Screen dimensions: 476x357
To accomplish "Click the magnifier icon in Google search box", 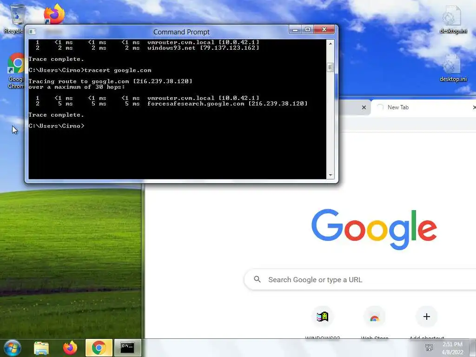I will click(257, 279).
